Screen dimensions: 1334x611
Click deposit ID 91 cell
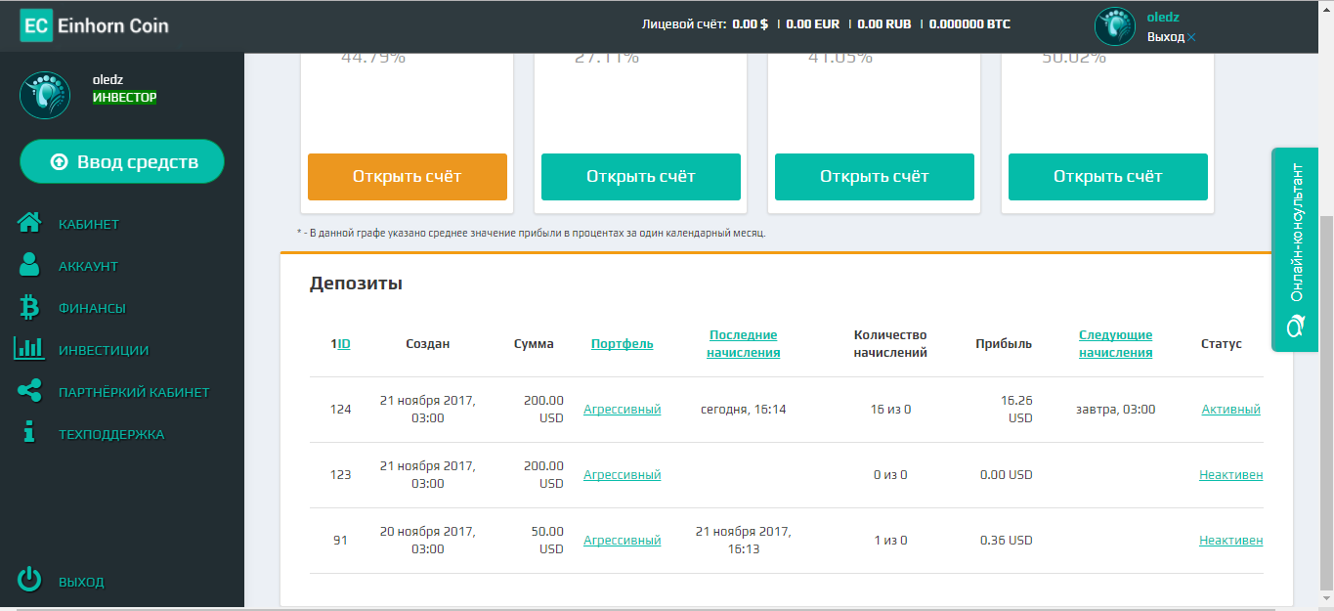340,541
